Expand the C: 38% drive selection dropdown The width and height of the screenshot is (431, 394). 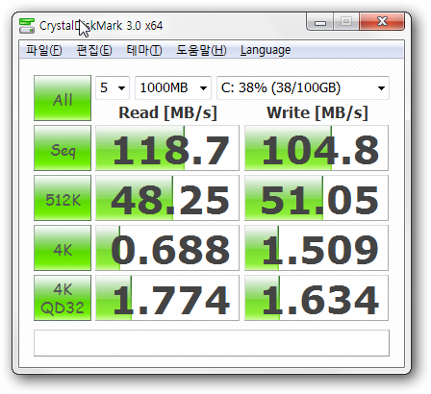[x=303, y=87]
